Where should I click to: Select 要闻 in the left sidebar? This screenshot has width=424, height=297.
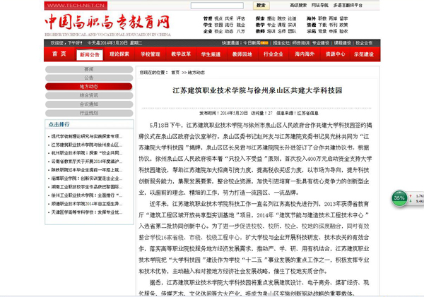coord(89,69)
